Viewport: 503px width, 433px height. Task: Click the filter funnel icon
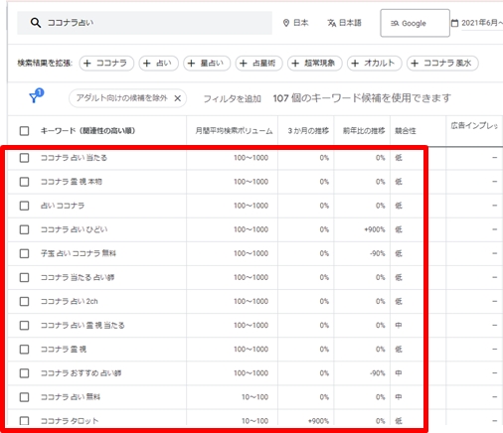pyautogui.click(x=36, y=95)
